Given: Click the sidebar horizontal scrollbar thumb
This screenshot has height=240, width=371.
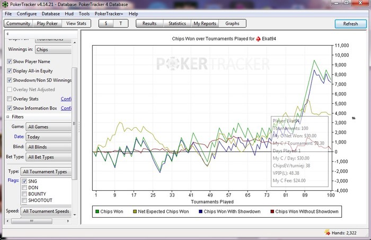Looking at the screenshot, I should tap(32, 221).
